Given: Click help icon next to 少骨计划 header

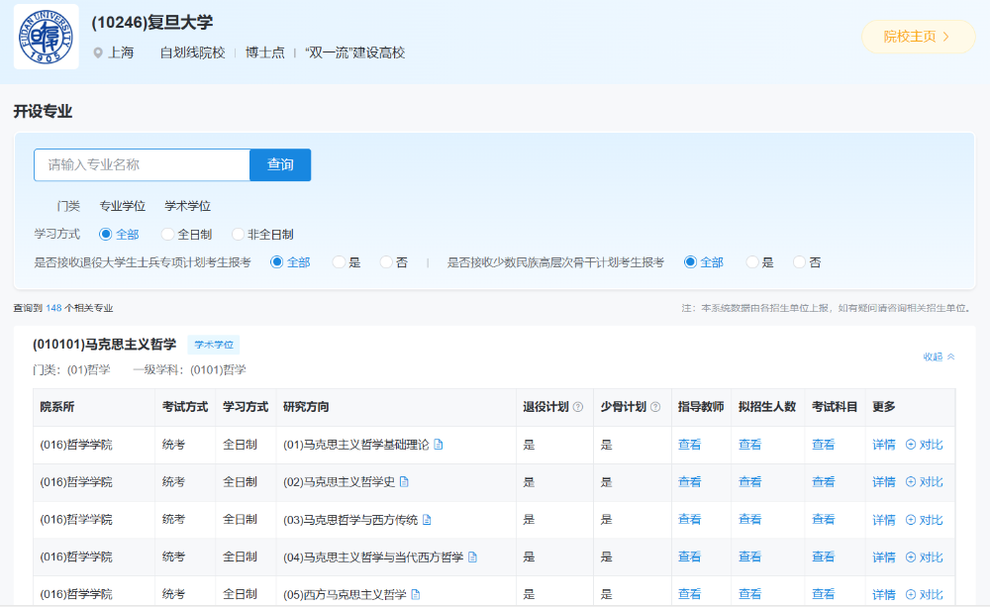Looking at the screenshot, I should tap(654, 407).
